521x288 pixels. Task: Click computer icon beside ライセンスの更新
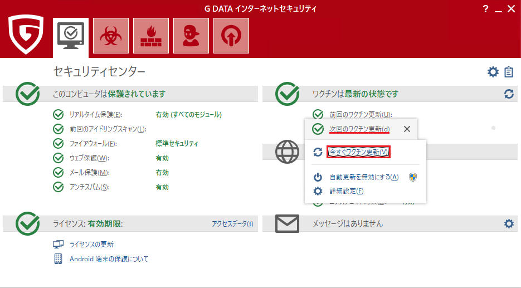pyautogui.click(x=58, y=245)
